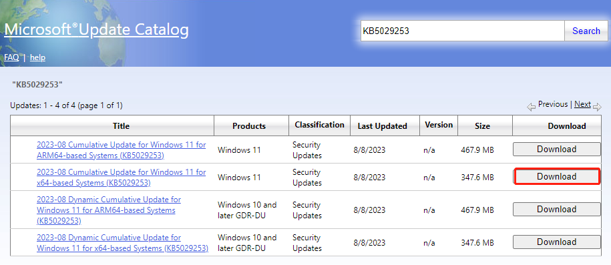This screenshot has height=265, width=611.
Task: Click the Search button
Action: pyautogui.click(x=586, y=31)
